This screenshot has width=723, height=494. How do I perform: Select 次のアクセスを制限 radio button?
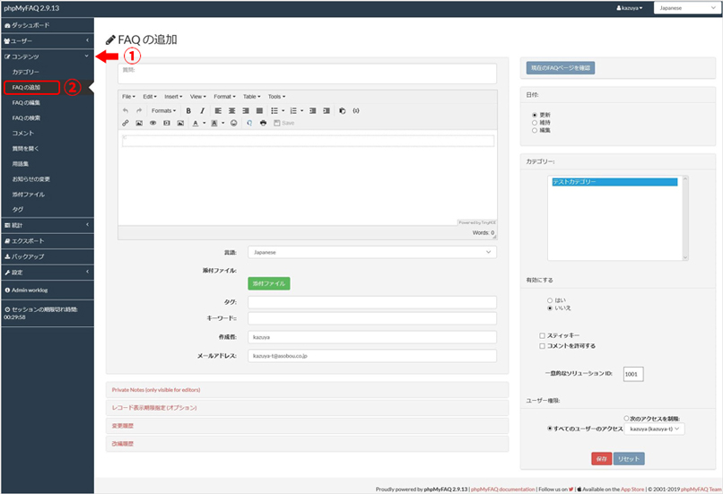(x=627, y=419)
